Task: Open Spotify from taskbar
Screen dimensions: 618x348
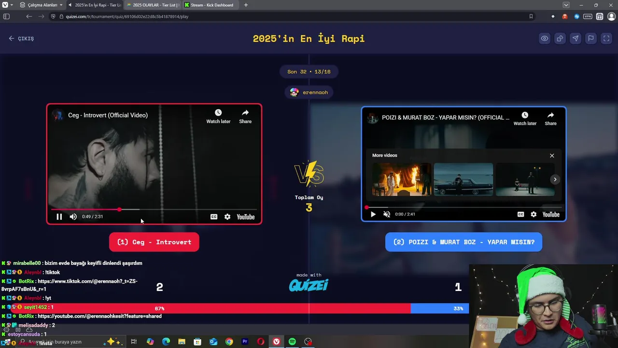Action: (x=292, y=342)
